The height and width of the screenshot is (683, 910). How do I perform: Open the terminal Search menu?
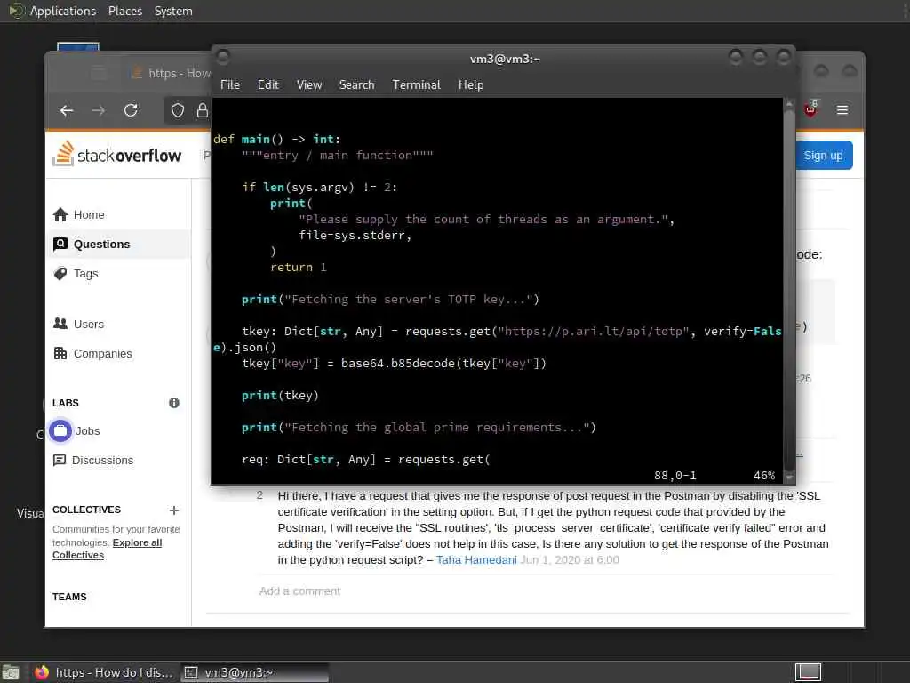coord(357,84)
